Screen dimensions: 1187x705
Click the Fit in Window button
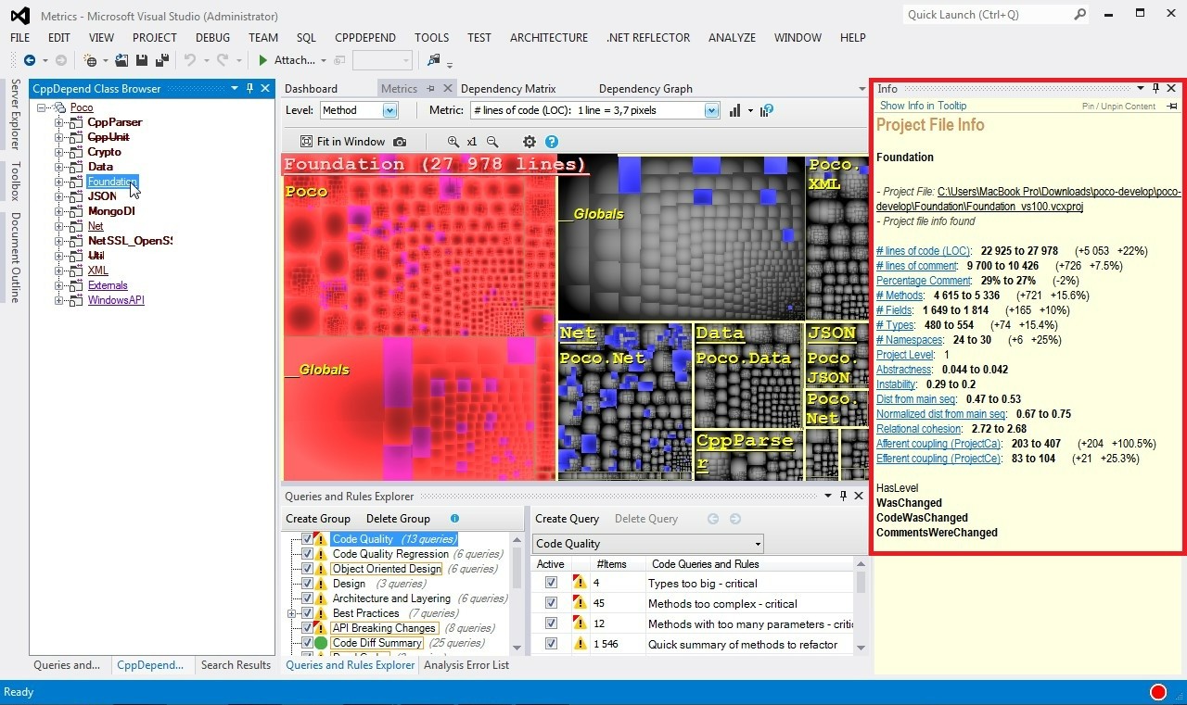(343, 142)
